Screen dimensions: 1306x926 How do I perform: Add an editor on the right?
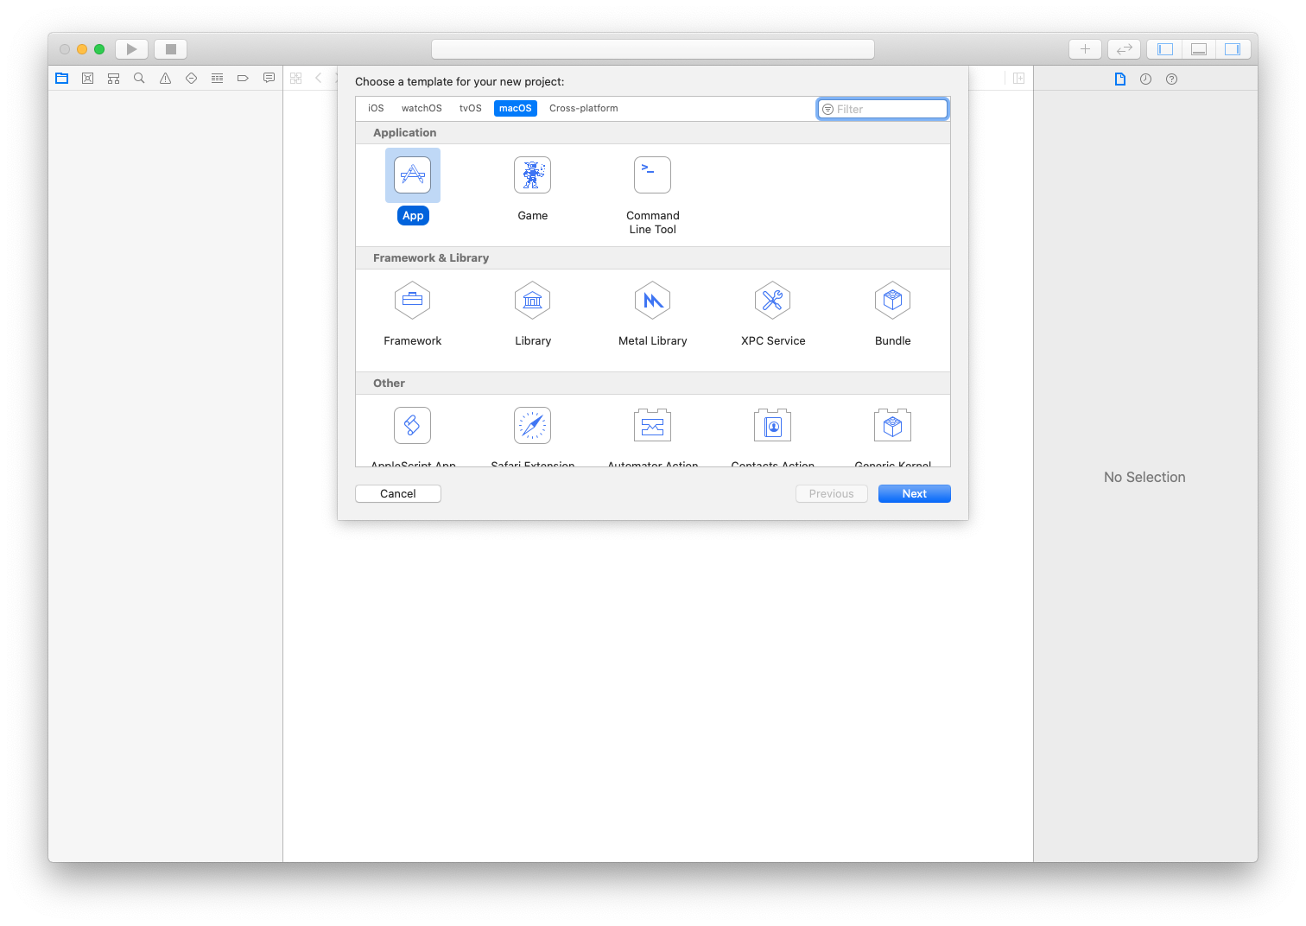(x=1019, y=79)
